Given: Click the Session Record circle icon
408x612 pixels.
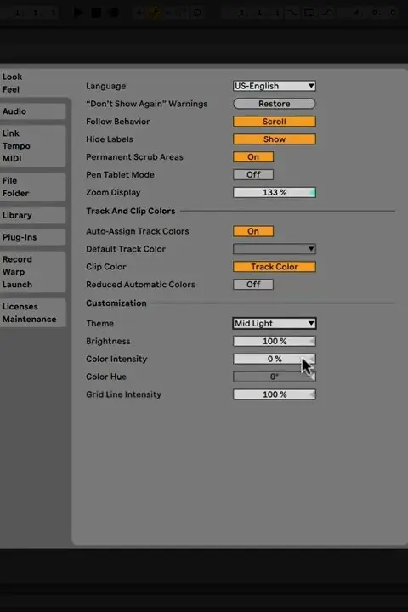Looking at the screenshot, I should (x=197, y=13).
